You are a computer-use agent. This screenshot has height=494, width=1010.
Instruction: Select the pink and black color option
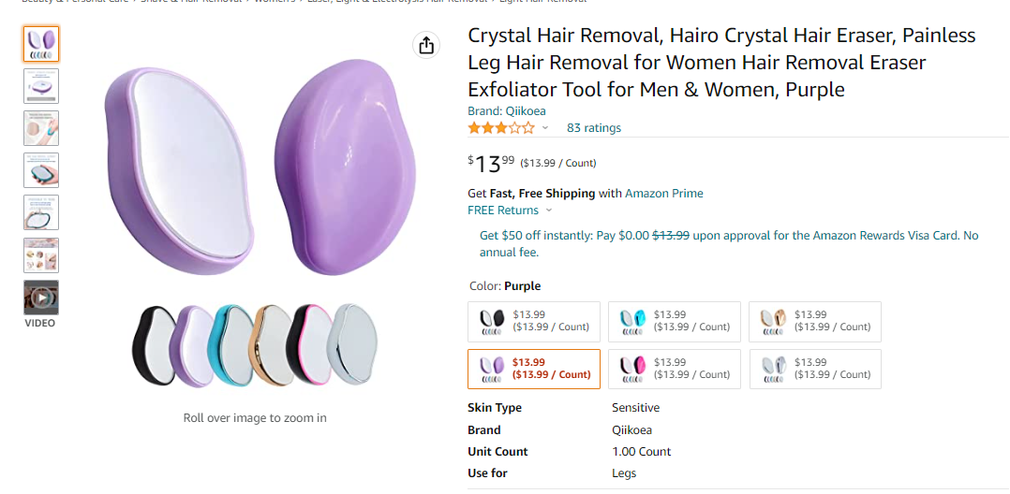pos(675,369)
